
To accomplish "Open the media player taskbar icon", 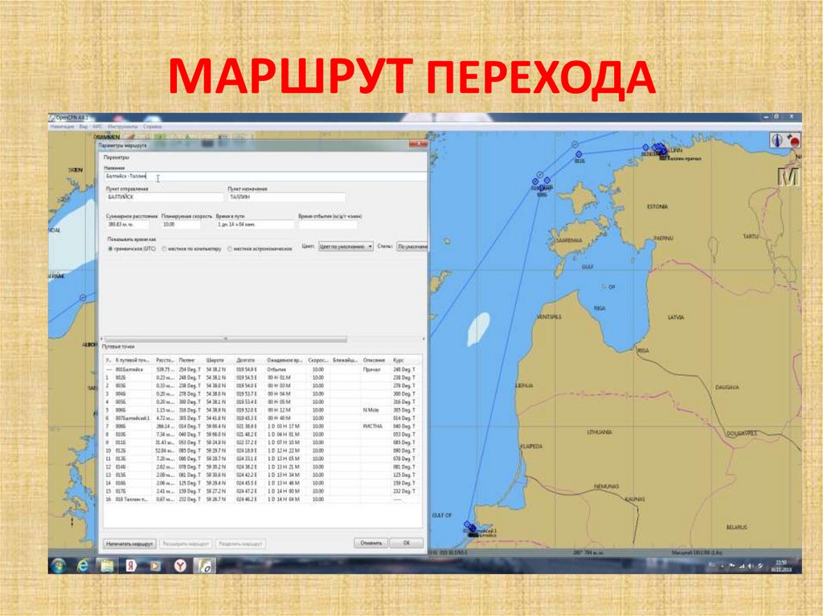I will 155,565.
